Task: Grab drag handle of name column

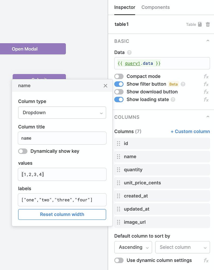Action: (x=118, y=157)
